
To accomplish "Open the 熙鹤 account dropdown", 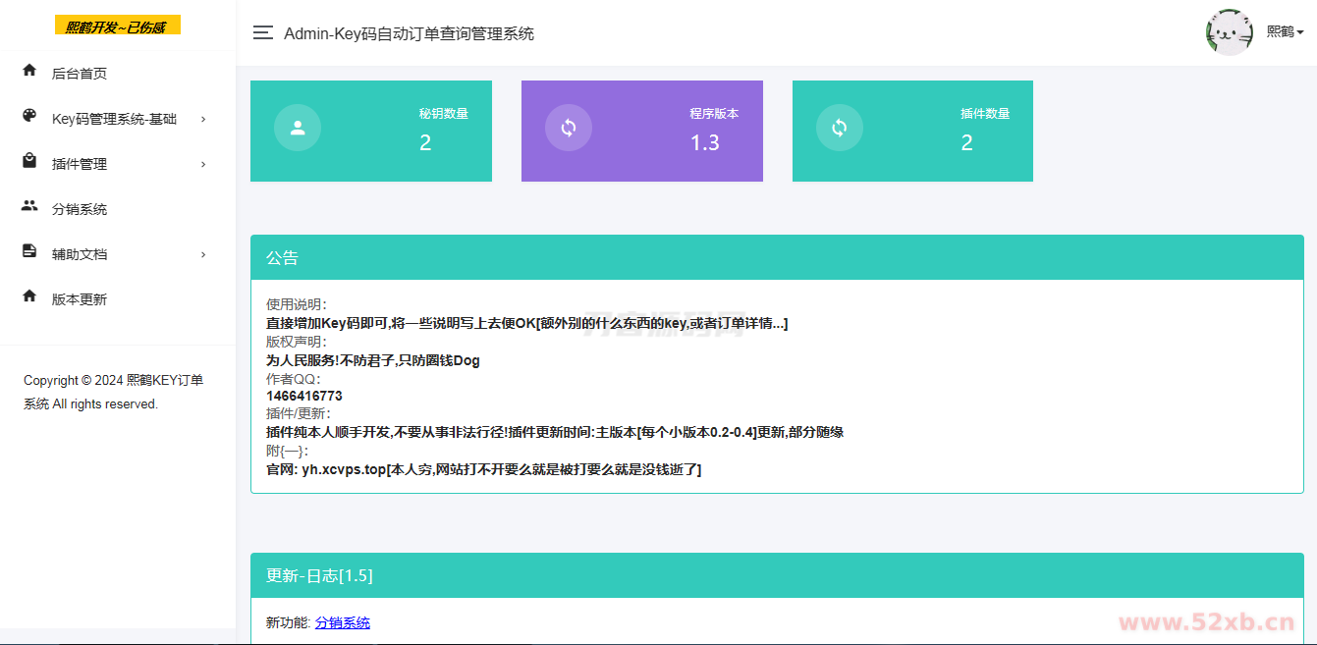I will [1285, 31].
